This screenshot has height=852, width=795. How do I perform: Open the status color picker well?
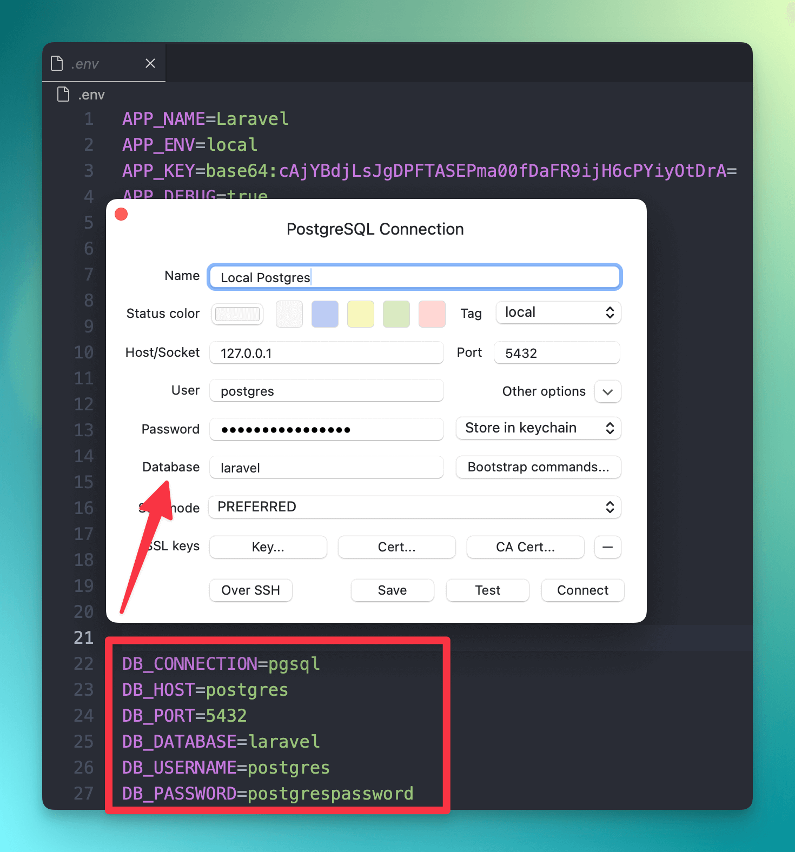coord(237,314)
